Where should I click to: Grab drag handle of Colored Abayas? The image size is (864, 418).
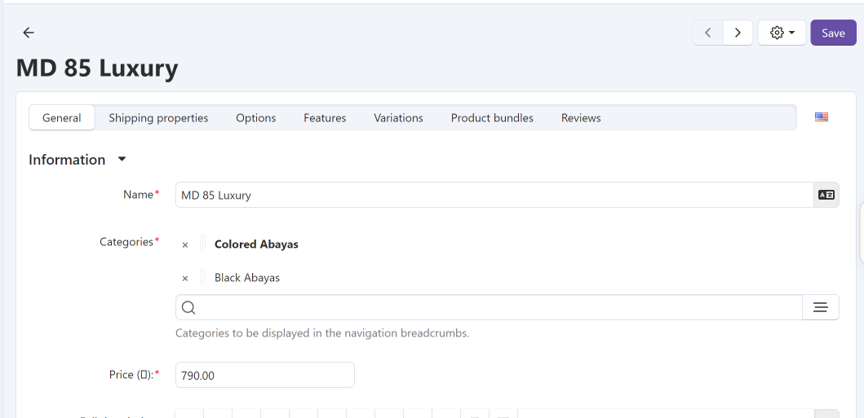coord(203,244)
